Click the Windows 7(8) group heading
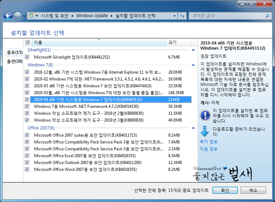Image resolution: width=275 pixels, height=202 pixels. coord(40,65)
